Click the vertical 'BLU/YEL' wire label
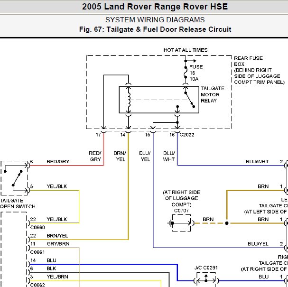Viewport: 288px width, 287px height. pos(145,156)
